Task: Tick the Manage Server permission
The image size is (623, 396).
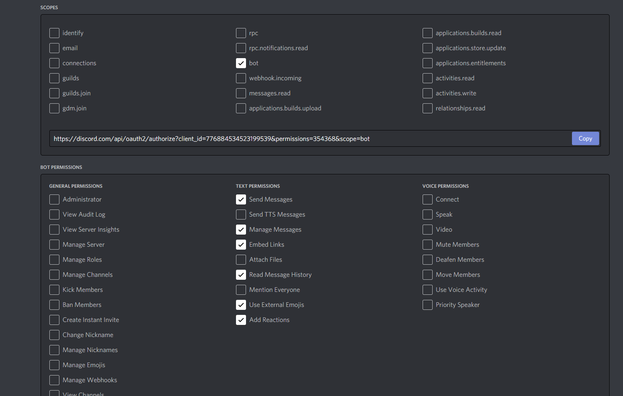Action: 54,245
